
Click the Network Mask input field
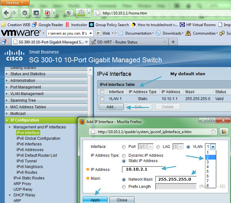tap(176, 179)
